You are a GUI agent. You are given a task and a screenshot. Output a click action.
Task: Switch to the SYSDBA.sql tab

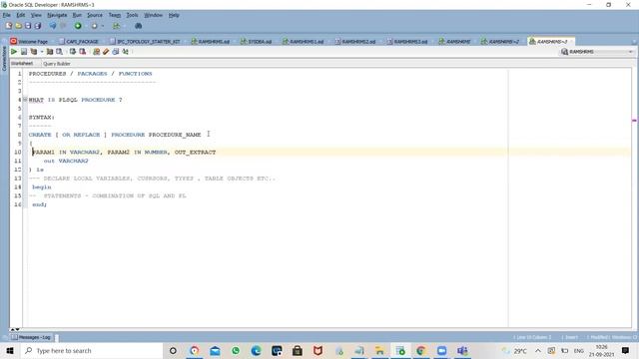(257, 42)
